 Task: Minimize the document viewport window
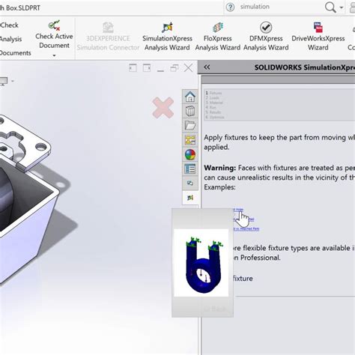pos(160,71)
